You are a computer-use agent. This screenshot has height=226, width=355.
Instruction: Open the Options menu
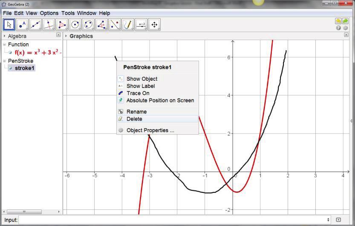[x=49, y=13]
